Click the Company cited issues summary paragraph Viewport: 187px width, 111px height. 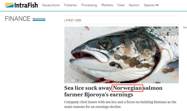(x=120, y=104)
